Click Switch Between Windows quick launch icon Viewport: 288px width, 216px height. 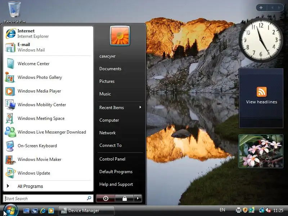click(x=34, y=211)
